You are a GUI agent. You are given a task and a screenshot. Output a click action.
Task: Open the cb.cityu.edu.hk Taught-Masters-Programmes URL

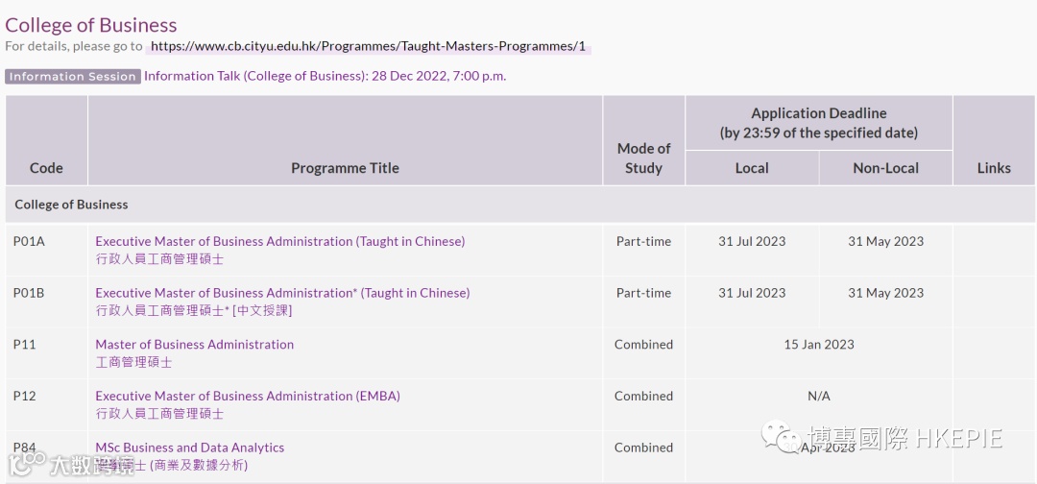point(369,47)
